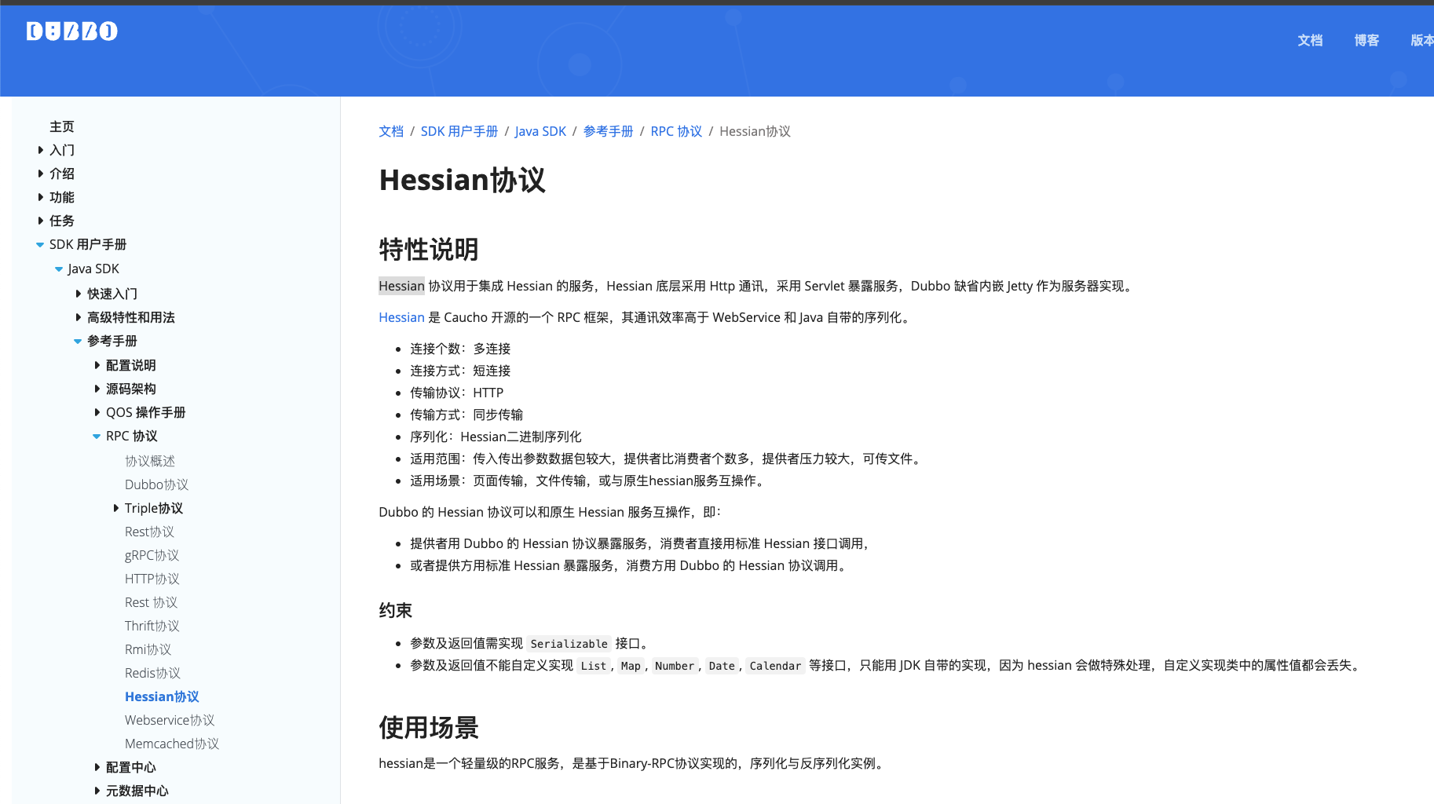Click the 传输协议：HTTP bullet
The height and width of the screenshot is (804, 1434).
pyautogui.click(x=456, y=393)
